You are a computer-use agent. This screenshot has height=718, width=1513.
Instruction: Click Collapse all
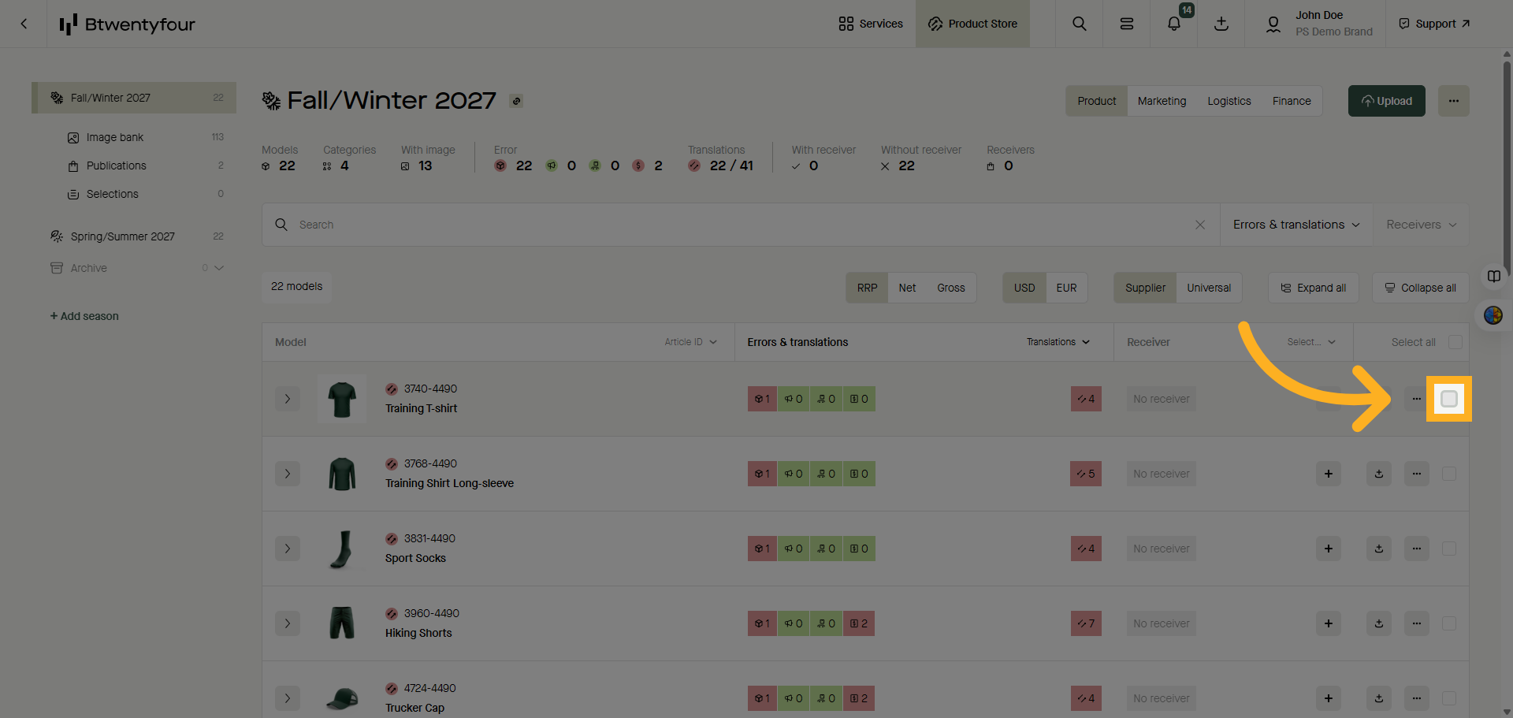tap(1420, 288)
